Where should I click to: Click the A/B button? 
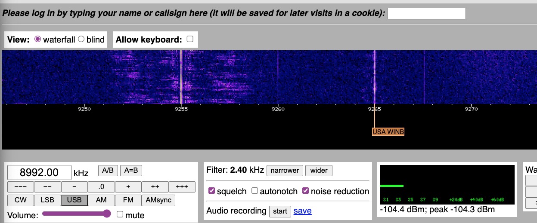108,171
